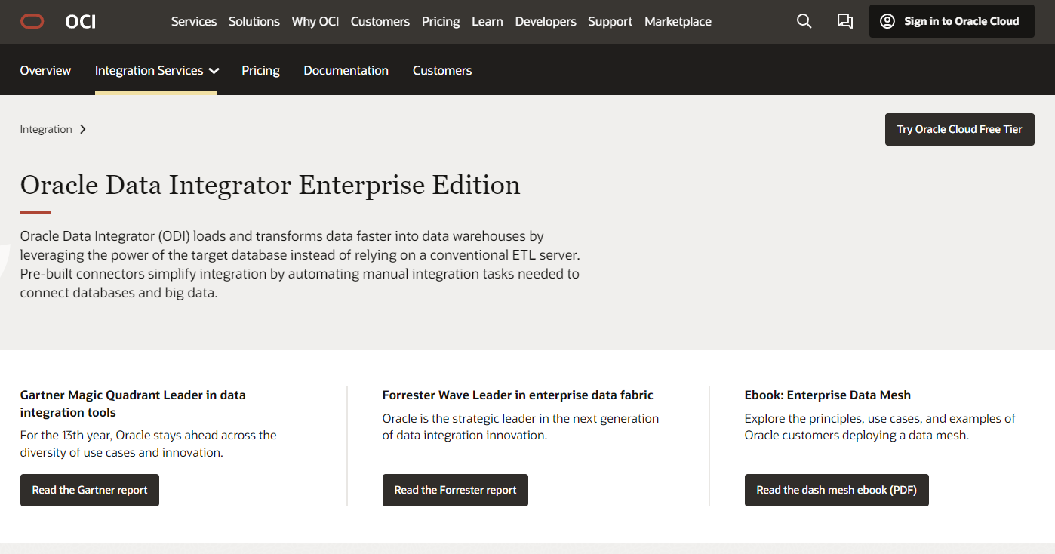
Task: Click the account icon beside Sign in text
Action: tap(887, 20)
